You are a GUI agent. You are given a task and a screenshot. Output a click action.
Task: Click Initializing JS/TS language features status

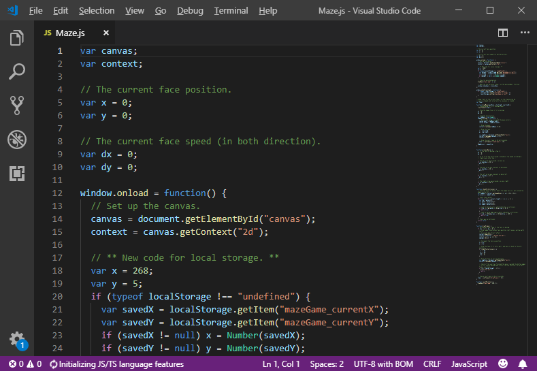(117, 364)
